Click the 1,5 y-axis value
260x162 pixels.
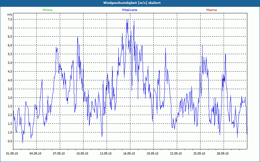pyautogui.click(x=10, y=124)
